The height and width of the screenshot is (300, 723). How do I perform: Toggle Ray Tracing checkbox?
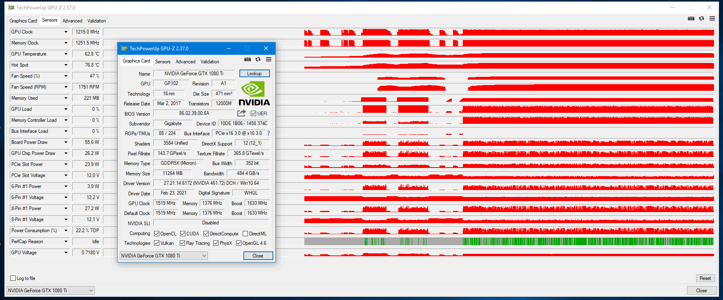pyautogui.click(x=183, y=243)
